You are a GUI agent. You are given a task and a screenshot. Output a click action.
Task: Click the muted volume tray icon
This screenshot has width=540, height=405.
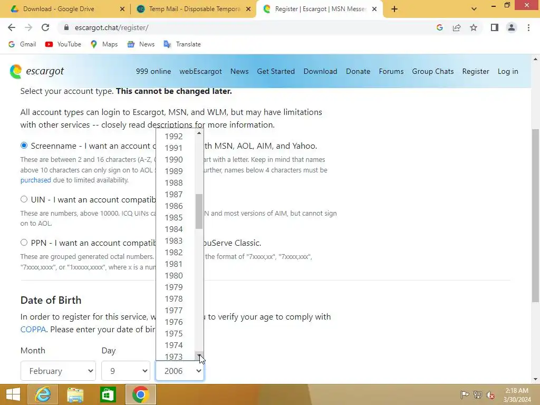point(490,394)
